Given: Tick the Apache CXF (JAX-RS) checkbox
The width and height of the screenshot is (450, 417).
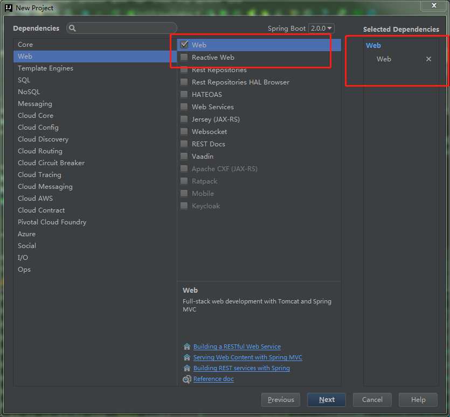Looking at the screenshot, I should pyautogui.click(x=184, y=168).
